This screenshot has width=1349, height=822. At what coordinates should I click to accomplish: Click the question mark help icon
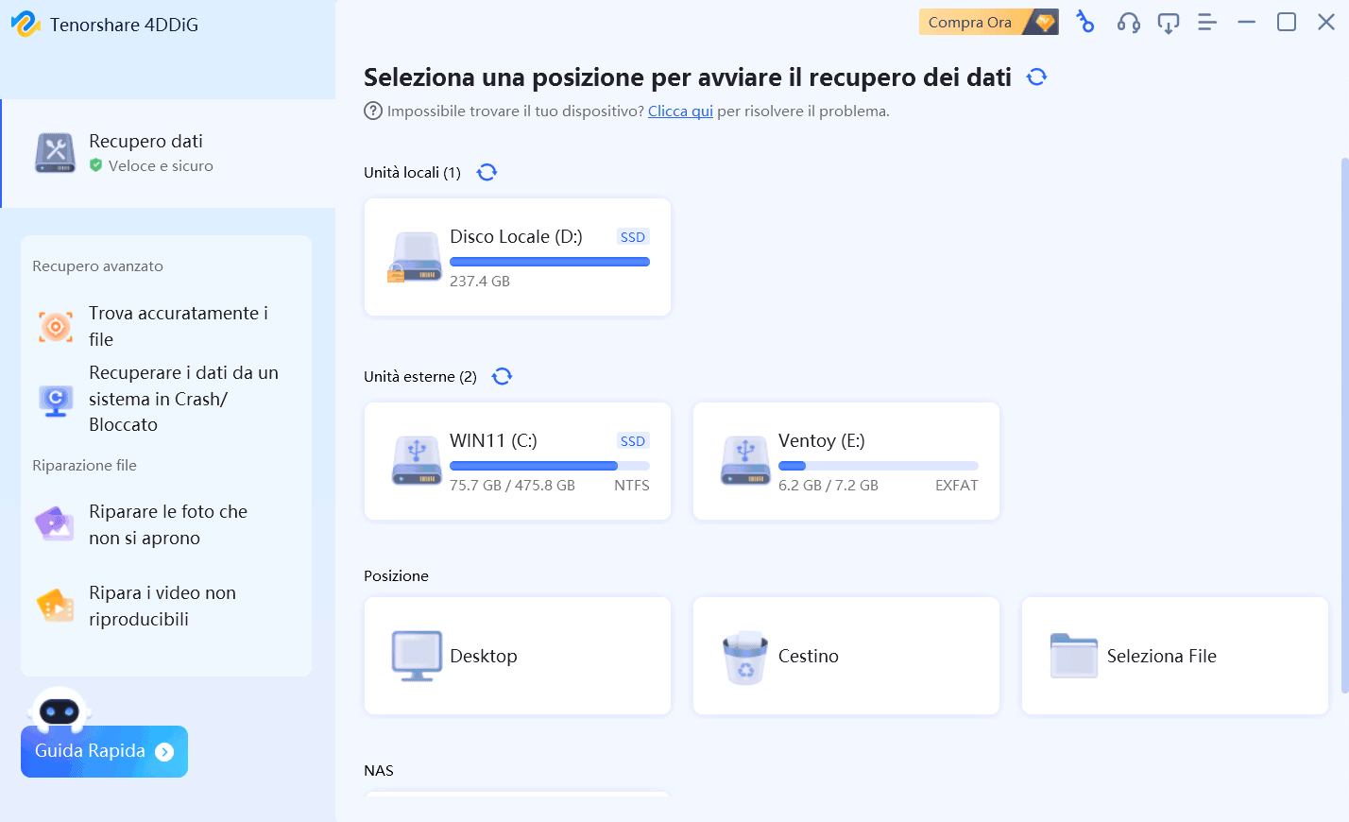[373, 111]
